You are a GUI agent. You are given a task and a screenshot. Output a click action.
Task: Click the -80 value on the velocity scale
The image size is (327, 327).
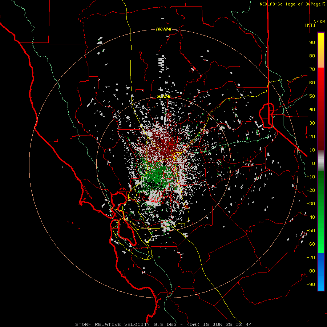311,271
